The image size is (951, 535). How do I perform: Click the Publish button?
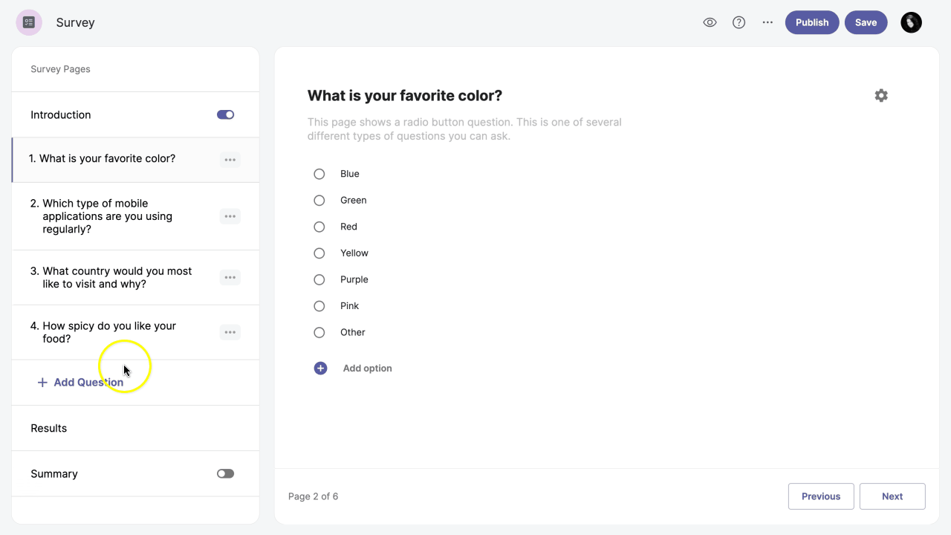coord(811,22)
